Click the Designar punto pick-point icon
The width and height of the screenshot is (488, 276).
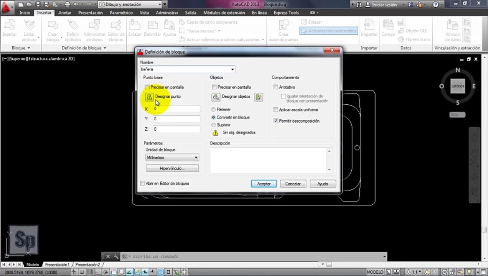point(149,97)
